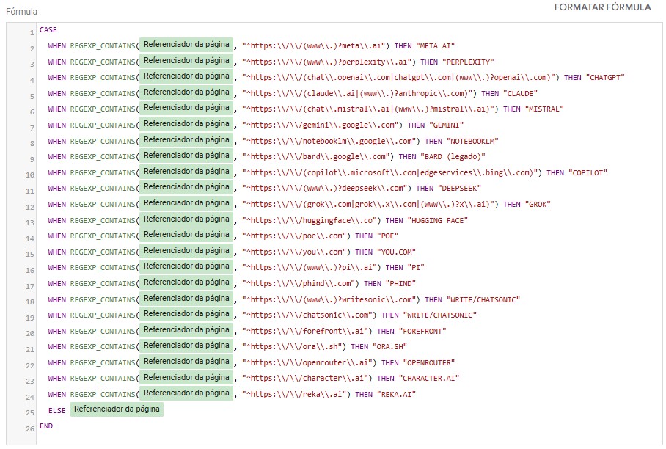This screenshot has height=449, width=666.
Task: Select the Referenciador da página chip on the OPENROUTER line
Action: [186, 362]
